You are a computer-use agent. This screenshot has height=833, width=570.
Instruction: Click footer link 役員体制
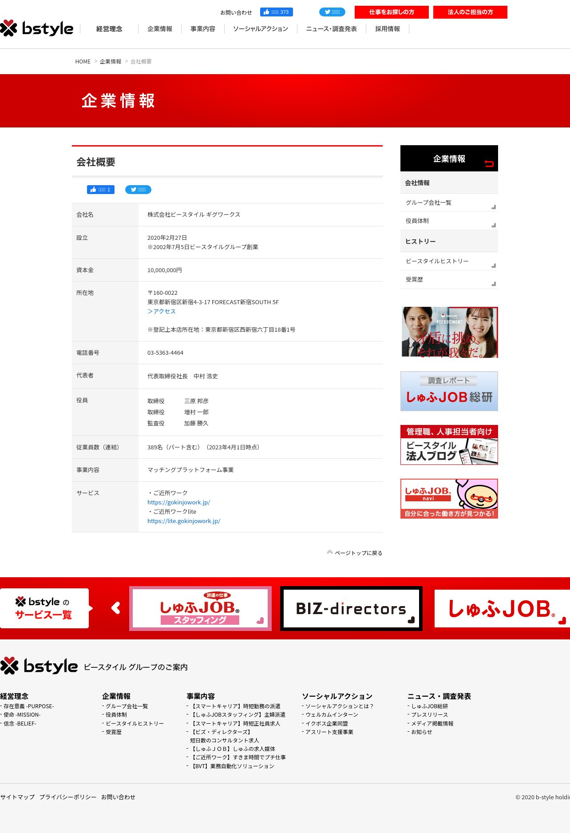click(x=116, y=714)
